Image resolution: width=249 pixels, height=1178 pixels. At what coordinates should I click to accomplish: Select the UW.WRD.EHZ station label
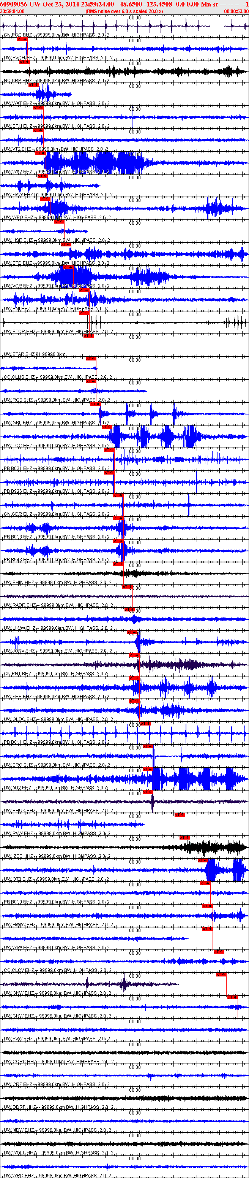point(57,1176)
